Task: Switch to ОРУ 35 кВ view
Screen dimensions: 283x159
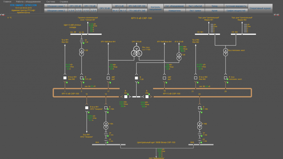Action: [x=104, y=8]
